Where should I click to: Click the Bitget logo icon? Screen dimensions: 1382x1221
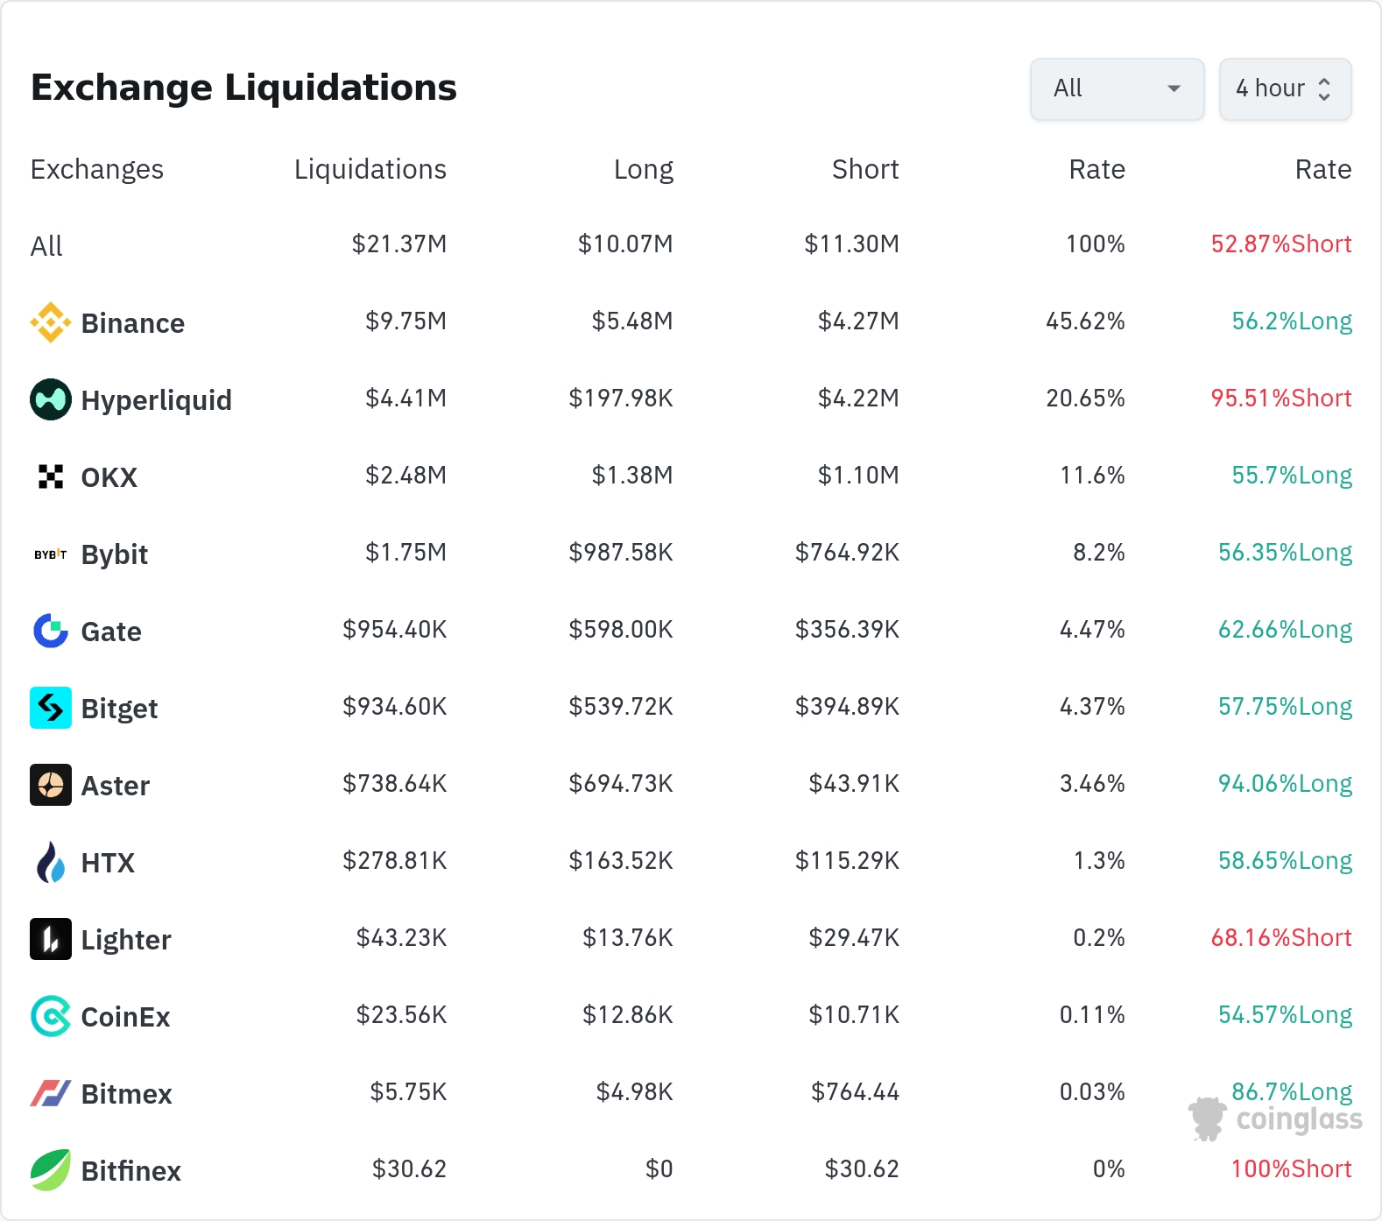51,708
